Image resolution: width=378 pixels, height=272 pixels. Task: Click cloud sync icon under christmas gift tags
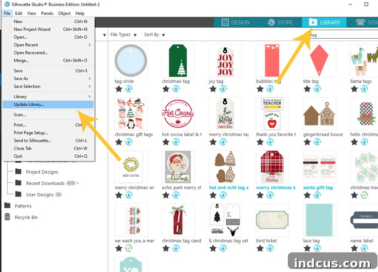(129, 142)
